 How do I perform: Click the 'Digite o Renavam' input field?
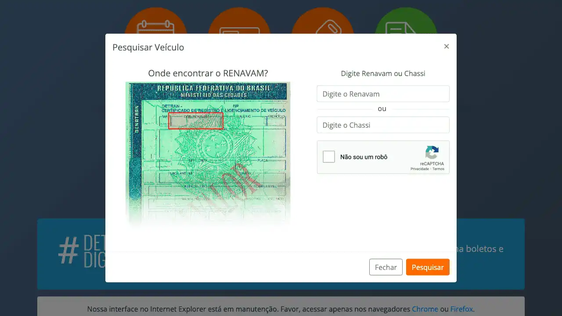(x=383, y=94)
